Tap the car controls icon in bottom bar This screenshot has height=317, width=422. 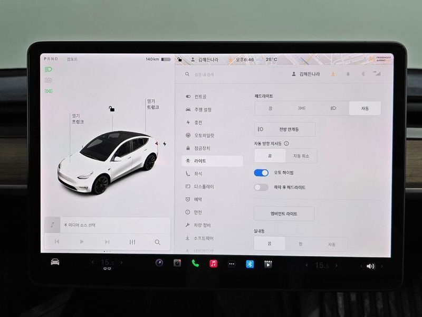55,262
